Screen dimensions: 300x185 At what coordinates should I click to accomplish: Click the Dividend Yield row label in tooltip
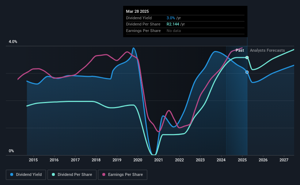click(139, 18)
